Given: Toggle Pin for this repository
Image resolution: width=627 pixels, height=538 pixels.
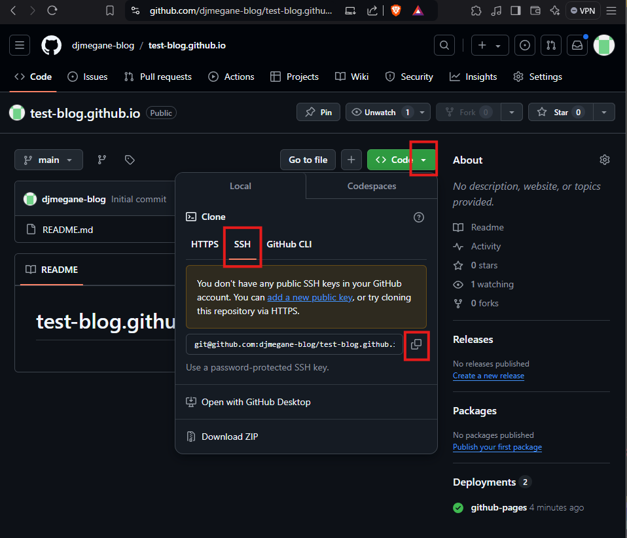Looking at the screenshot, I should click(318, 113).
